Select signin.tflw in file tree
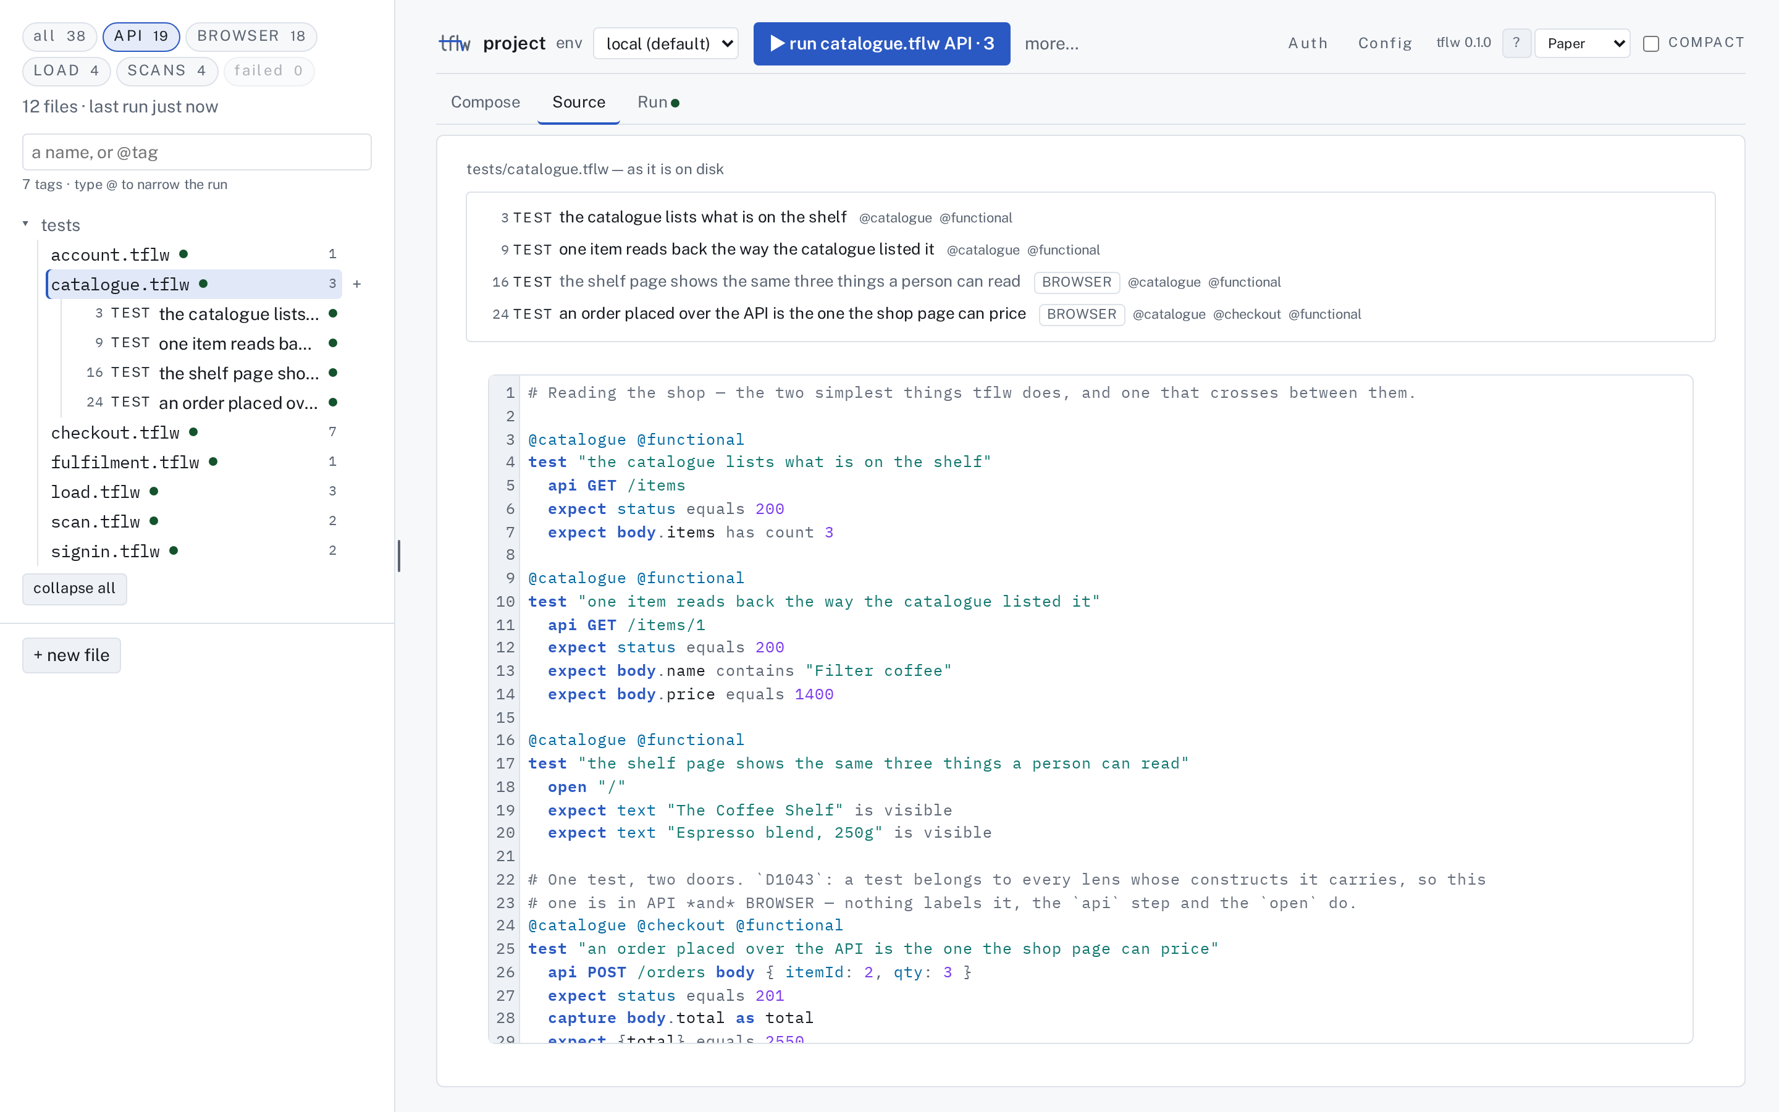The height and width of the screenshot is (1112, 1779). coord(194,551)
